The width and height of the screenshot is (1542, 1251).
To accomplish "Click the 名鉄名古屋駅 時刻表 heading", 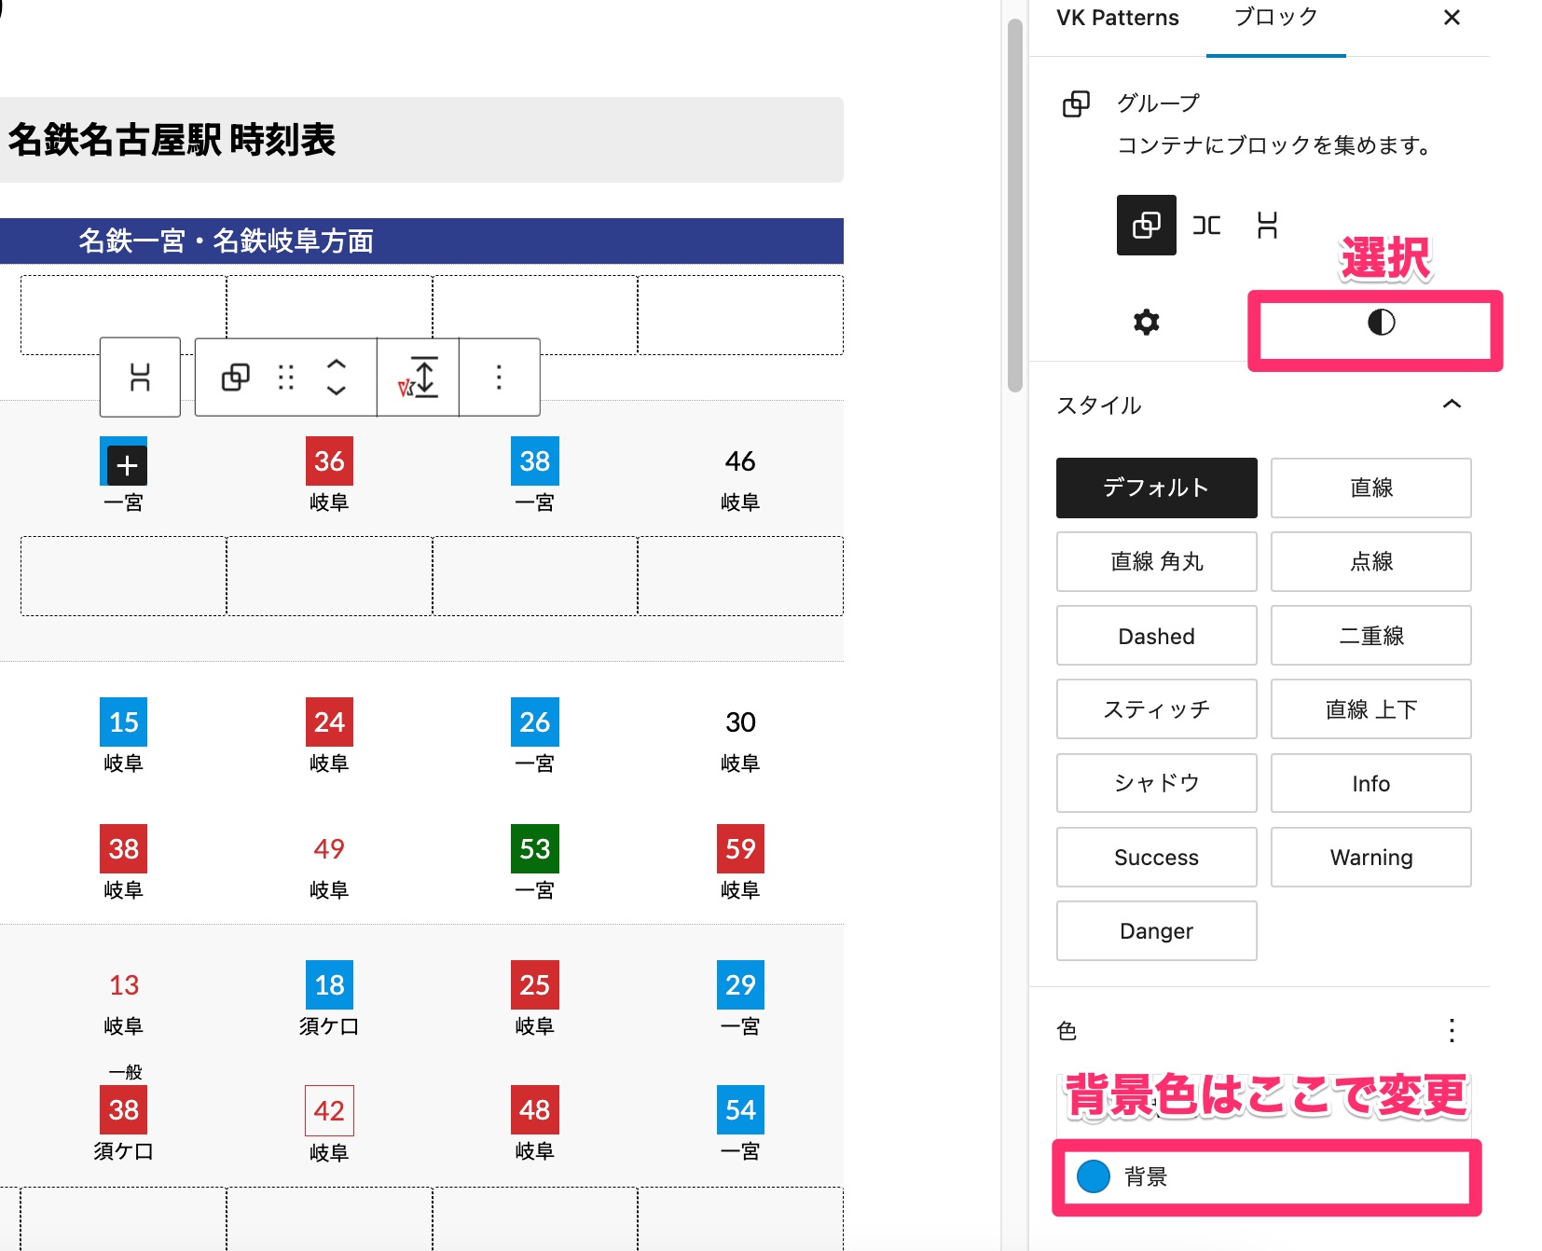I will click(172, 140).
